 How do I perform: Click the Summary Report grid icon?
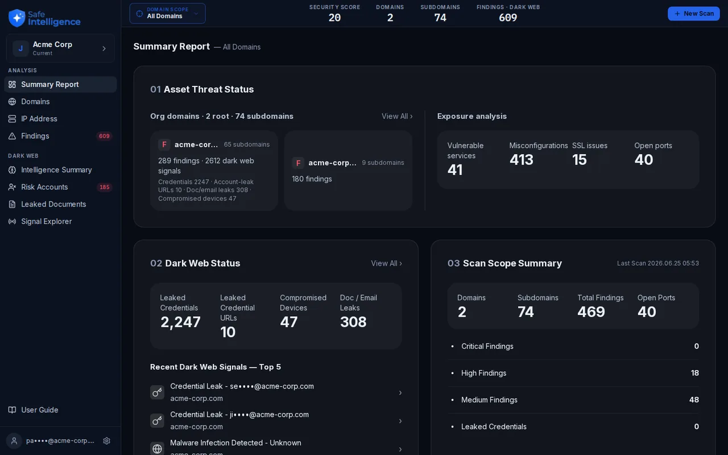coord(12,84)
